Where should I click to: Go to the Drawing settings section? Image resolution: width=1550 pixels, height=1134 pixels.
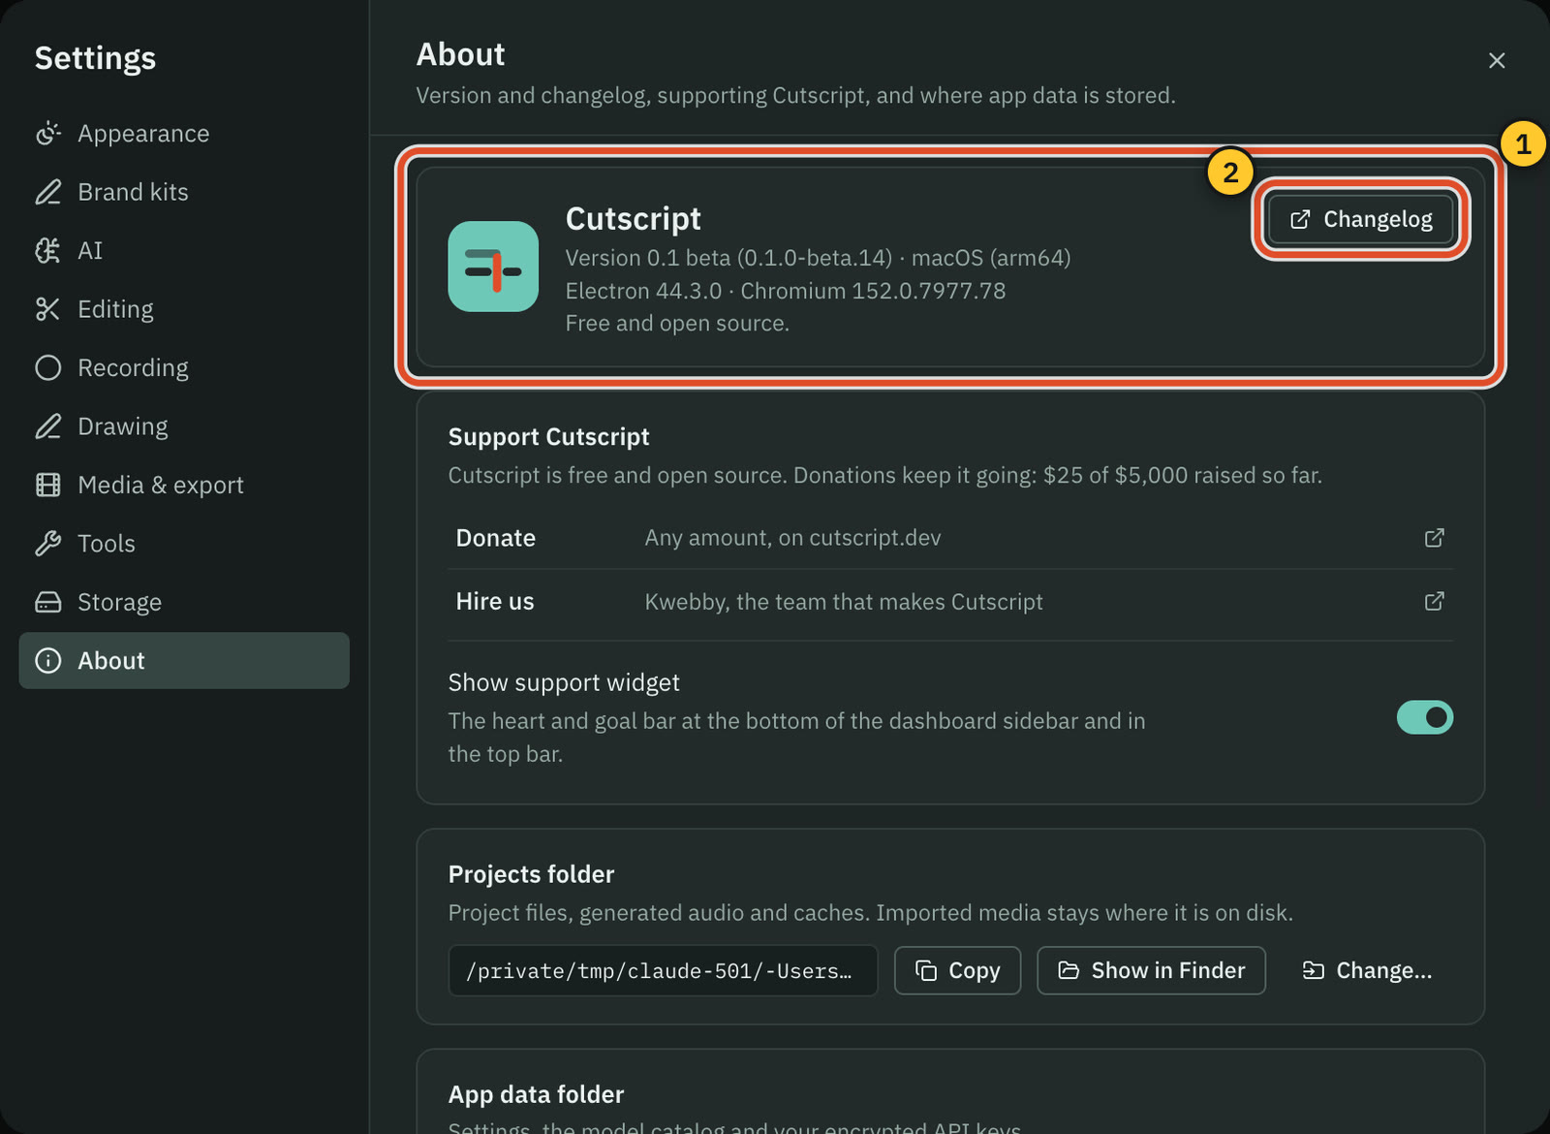pos(184,426)
